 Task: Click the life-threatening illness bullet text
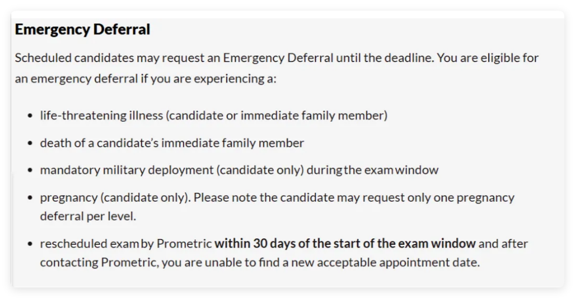[x=214, y=115]
